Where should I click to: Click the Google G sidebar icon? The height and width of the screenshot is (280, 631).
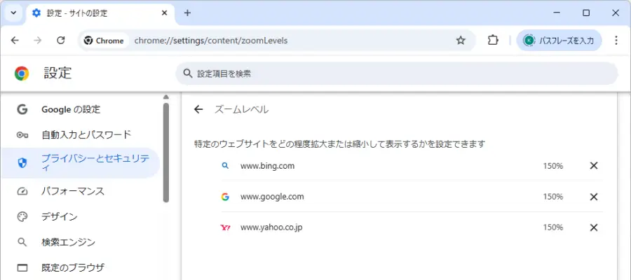[x=22, y=109]
